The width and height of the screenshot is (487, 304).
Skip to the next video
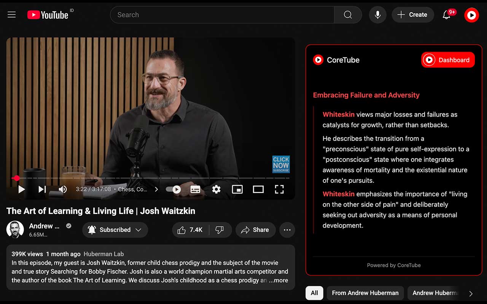pyautogui.click(x=42, y=189)
